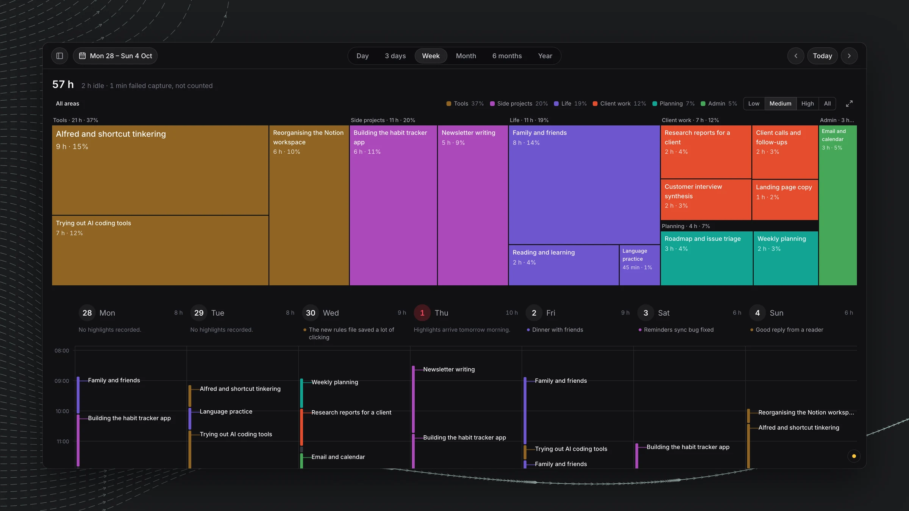Select the Research reports for a client tile
Viewport: 909px width, 511px height.
click(706, 152)
